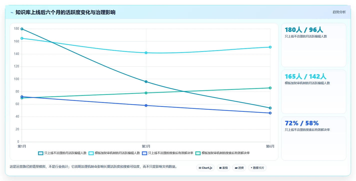
Task: Click the 进度 chip
Action: pos(239,168)
